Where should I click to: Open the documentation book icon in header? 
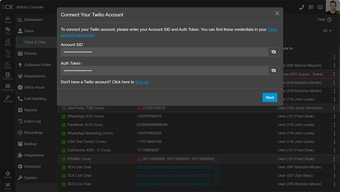click(x=320, y=7)
